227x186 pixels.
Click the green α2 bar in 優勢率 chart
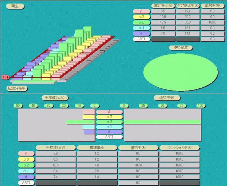[162, 122]
